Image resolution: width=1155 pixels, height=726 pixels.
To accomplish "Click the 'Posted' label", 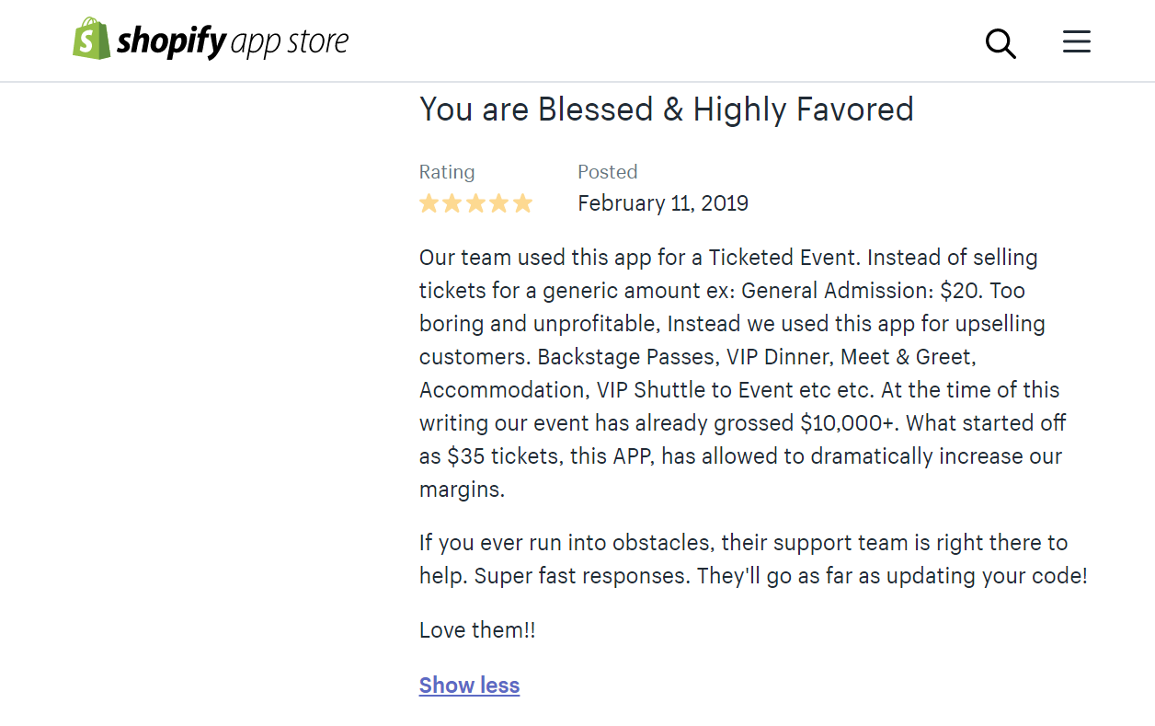I will click(607, 172).
